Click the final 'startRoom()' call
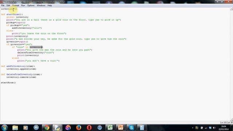233x131 pixels. click(x=8, y=83)
